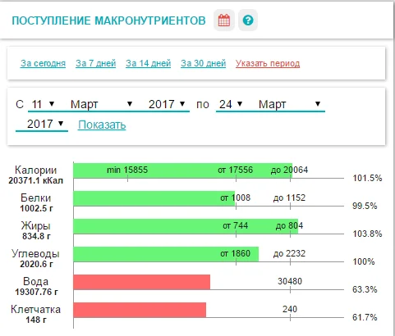Viewport: 395px width, 336px height.
Task: Click the 100% carbohydrates percentage
Action: (364, 261)
